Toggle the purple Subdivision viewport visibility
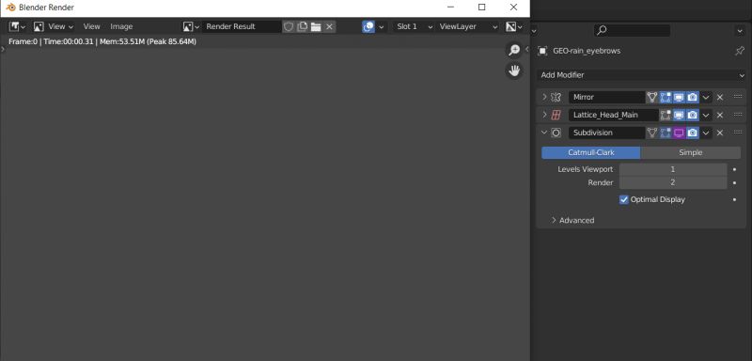The width and height of the screenshot is (752, 361). coord(679,133)
